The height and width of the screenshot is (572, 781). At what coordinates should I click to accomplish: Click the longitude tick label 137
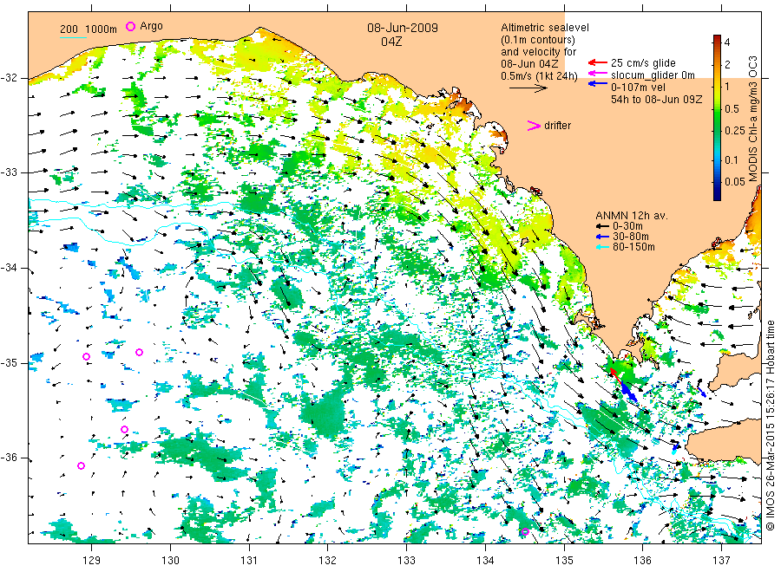(721, 561)
